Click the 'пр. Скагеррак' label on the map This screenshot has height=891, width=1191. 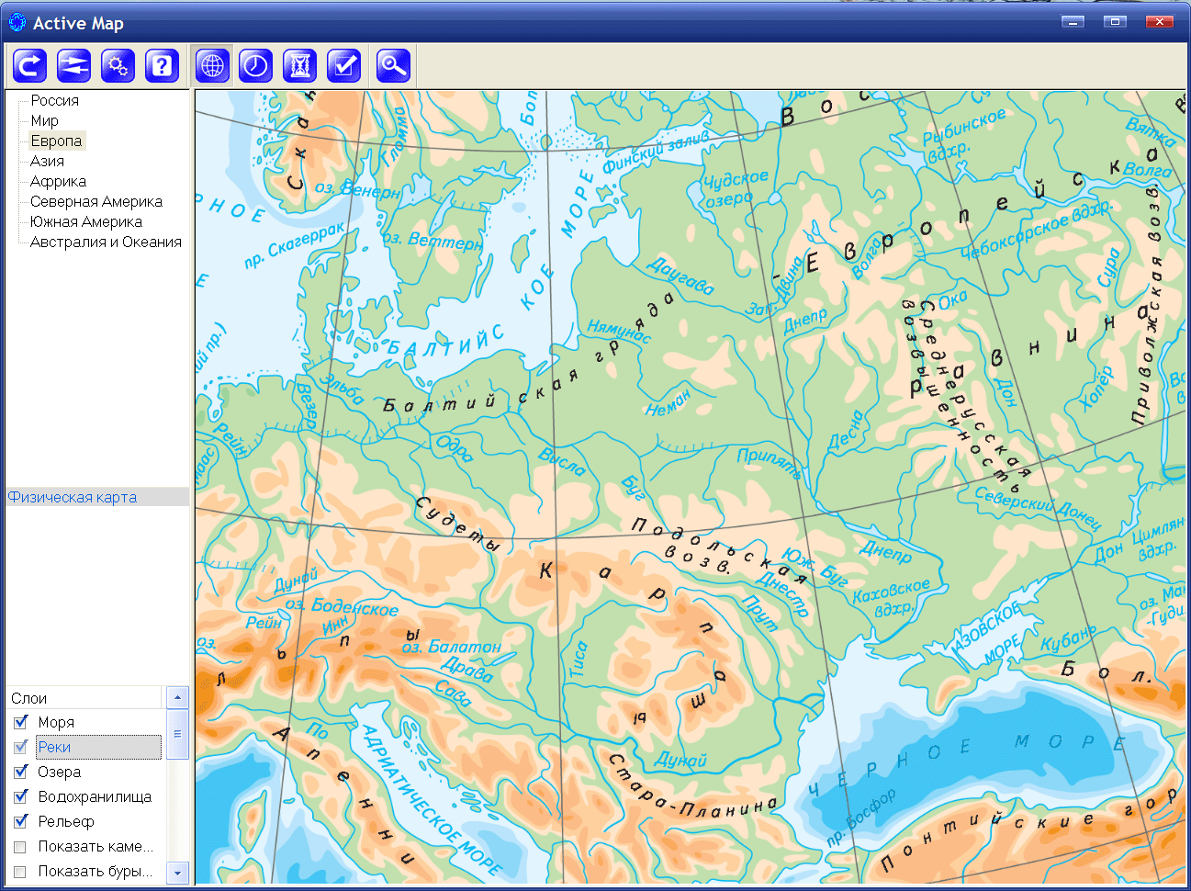click(295, 244)
